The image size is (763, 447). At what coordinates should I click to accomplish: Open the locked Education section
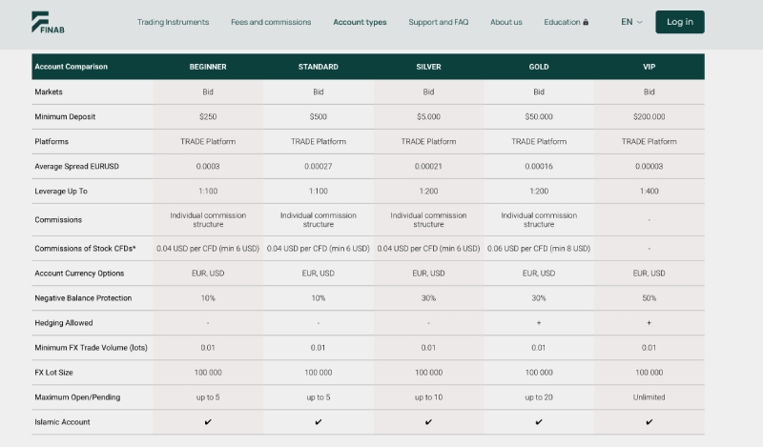pyautogui.click(x=566, y=22)
